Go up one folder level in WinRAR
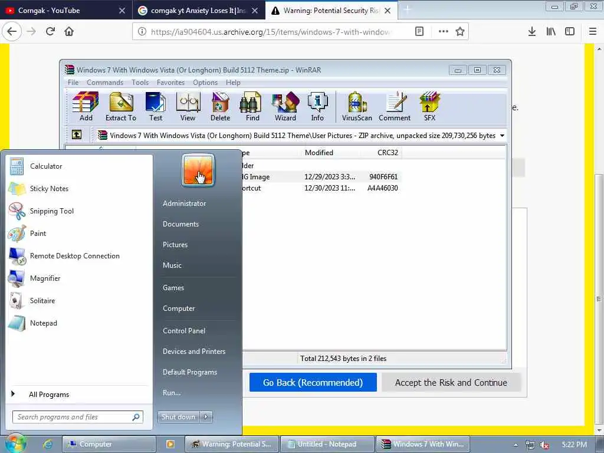 [x=77, y=135]
